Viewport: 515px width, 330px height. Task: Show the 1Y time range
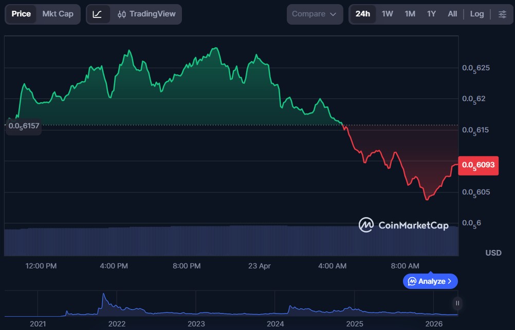431,14
